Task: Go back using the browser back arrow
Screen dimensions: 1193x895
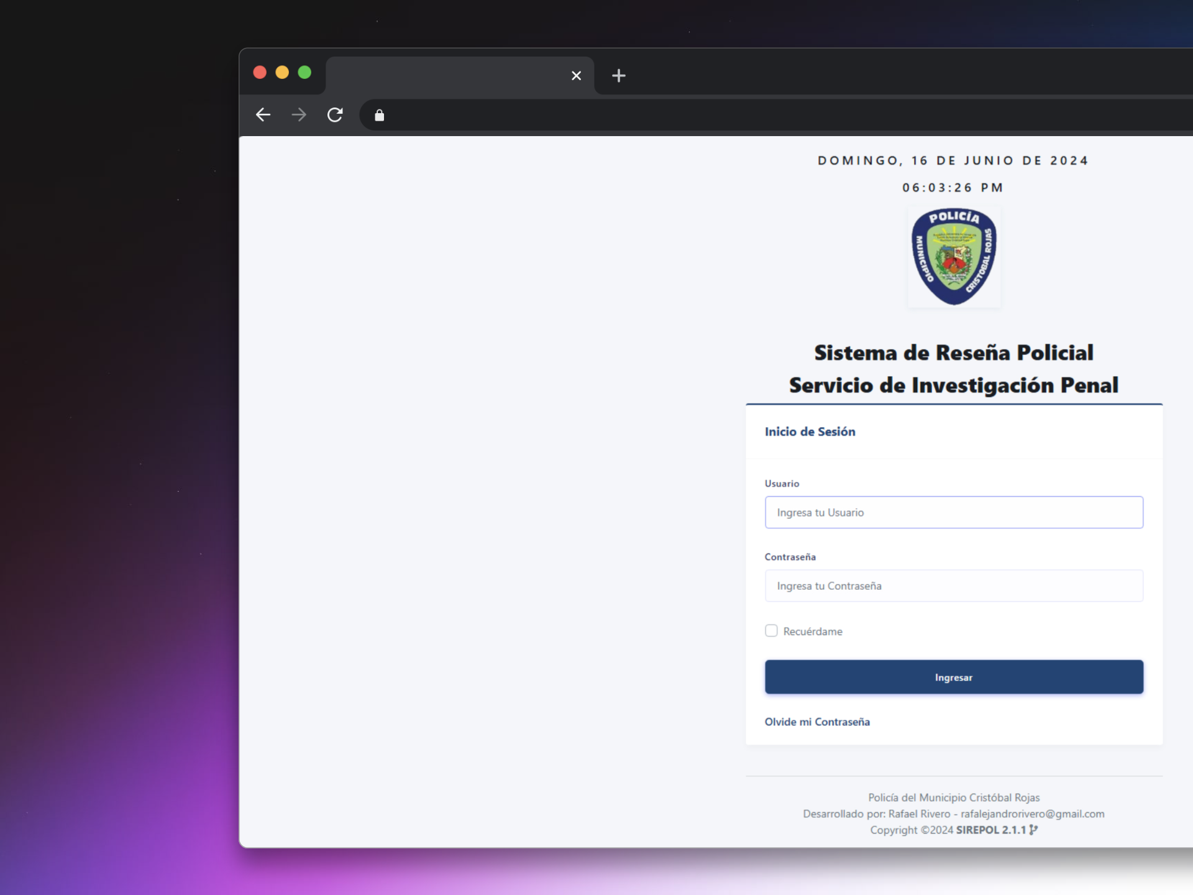Action: pyautogui.click(x=263, y=115)
